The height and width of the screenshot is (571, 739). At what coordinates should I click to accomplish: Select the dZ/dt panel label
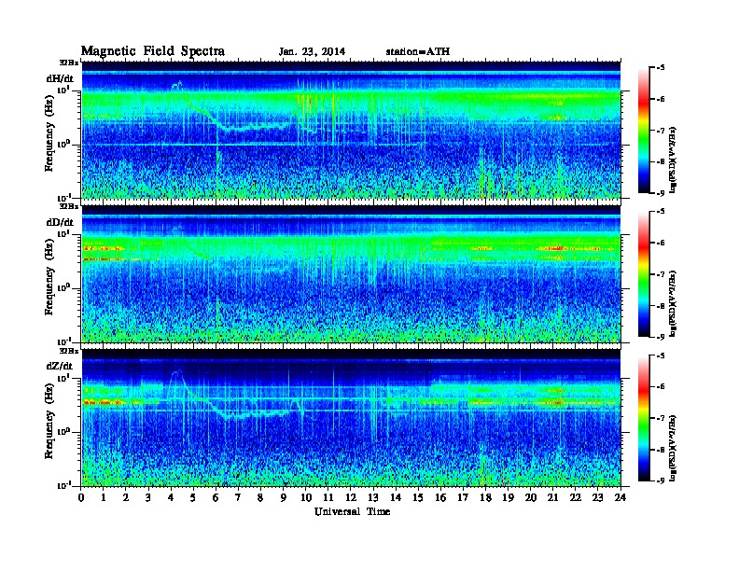60,366
